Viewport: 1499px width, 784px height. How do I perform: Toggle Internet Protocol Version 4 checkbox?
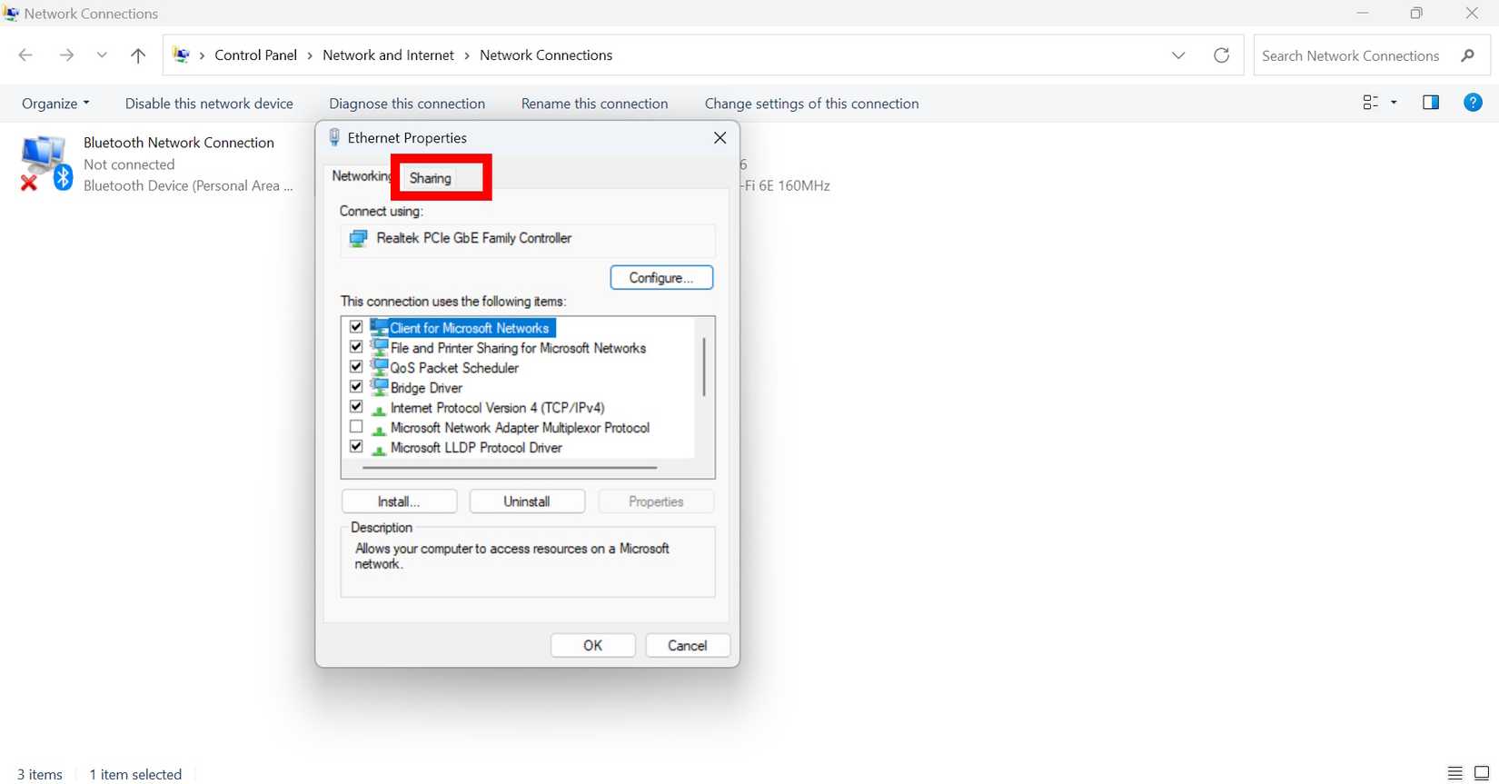(x=356, y=407)
